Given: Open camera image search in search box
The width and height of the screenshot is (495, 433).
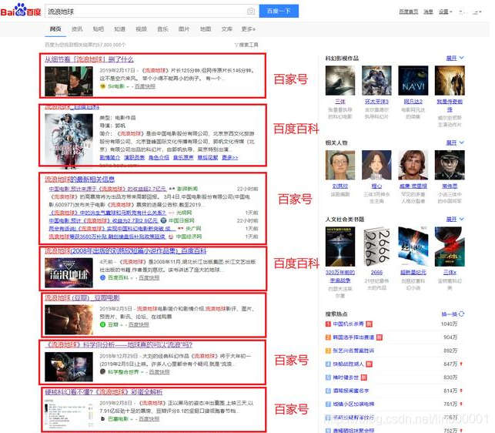Looking at the screenshot, I should click(x=251, y=12).
